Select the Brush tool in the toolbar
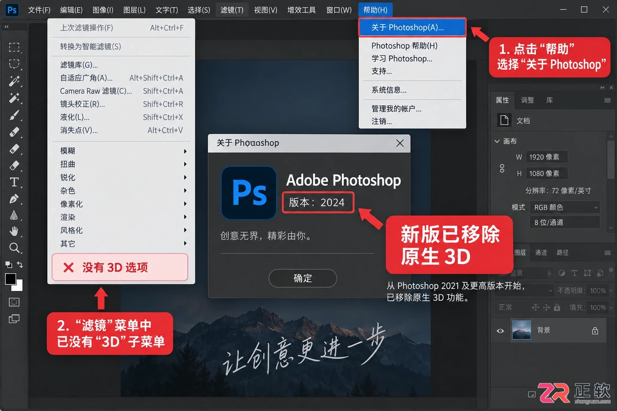The image size is (617, 411). [x=14, y=115]
